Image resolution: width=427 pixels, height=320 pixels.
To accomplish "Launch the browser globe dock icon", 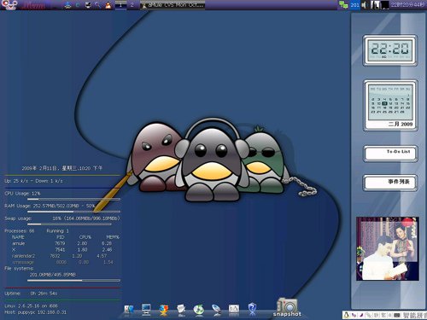I will pyautogui.click(x=164, y=310).
